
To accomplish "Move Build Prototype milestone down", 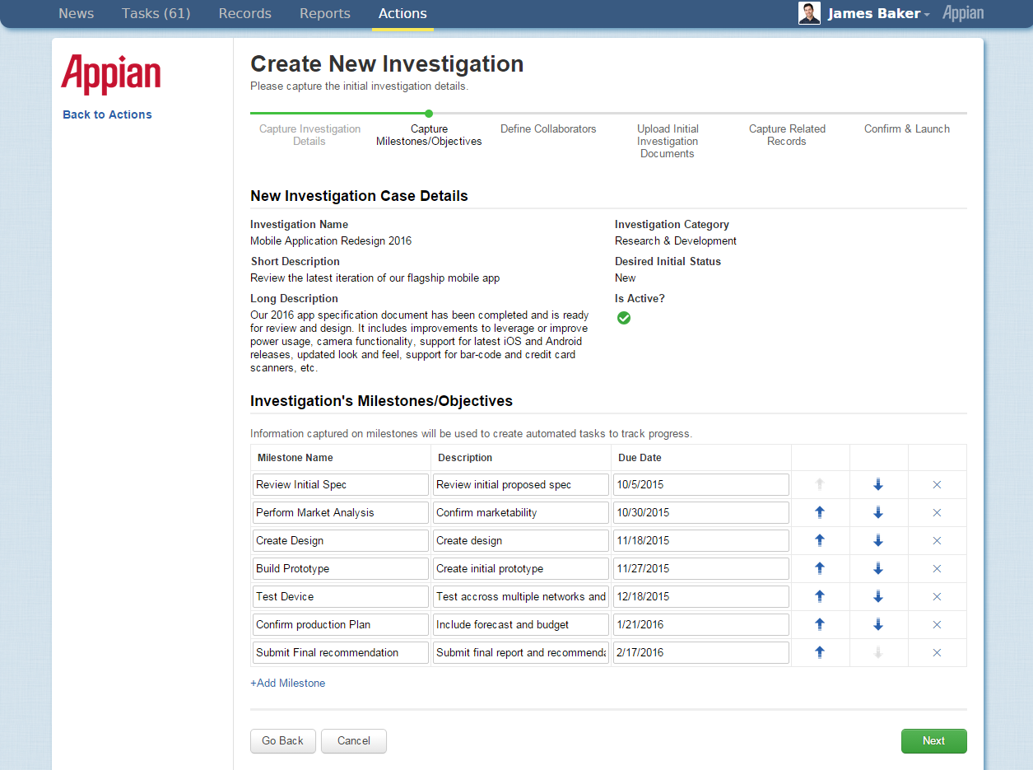I will click(877, 568).
